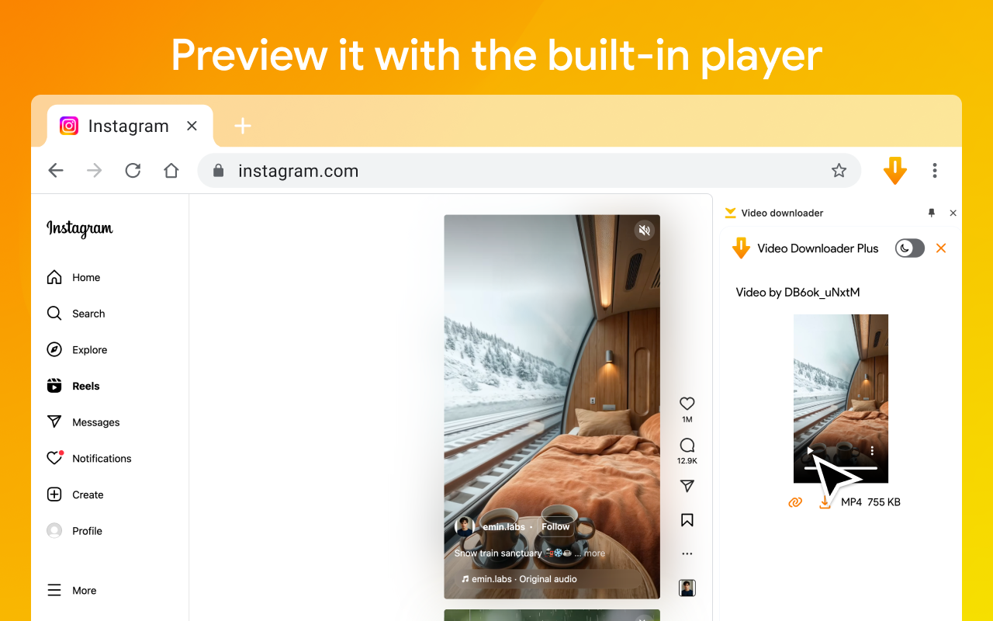This screenshot has width=993, height=621.
Task: Follow emin.labs
Action: coord(555,526)
